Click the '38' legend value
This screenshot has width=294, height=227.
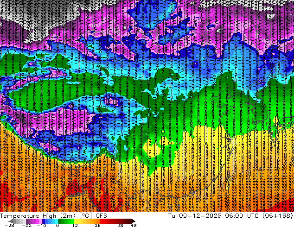pyautogui.click(x=120, y=225)
